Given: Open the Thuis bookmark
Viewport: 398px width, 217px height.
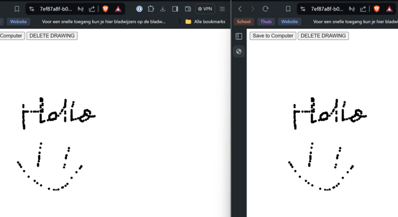Looking at the screenshot, I should (266, 22).
